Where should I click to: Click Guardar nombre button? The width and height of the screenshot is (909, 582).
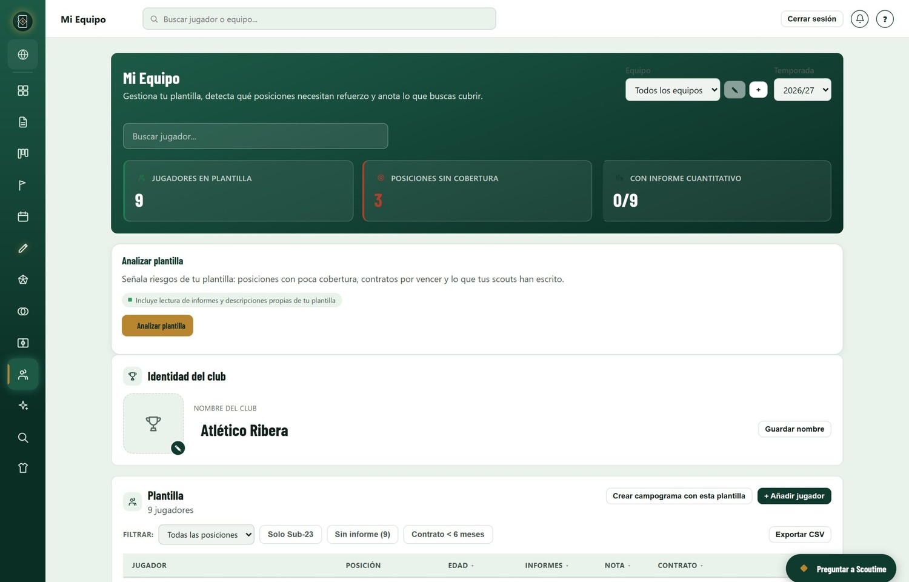point(794,429)
